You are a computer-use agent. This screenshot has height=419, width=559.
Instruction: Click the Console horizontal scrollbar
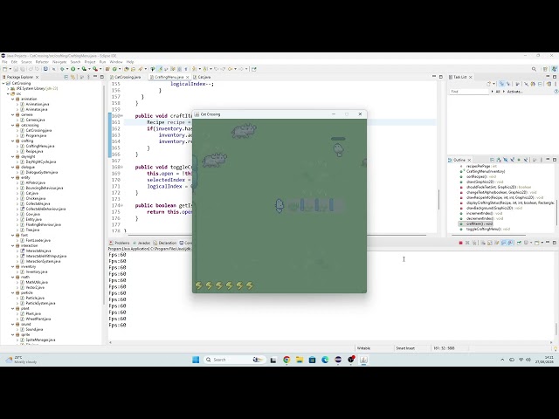[330, 342]
